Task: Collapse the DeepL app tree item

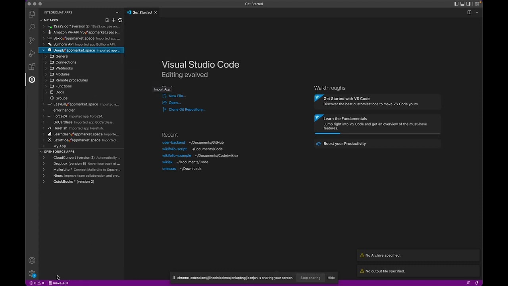Action: pos(44,50)
